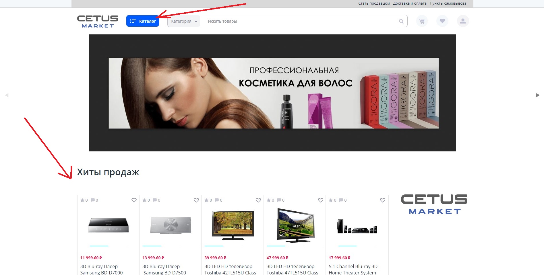
Task: Go to previous banner slide arrow
Action: (x=7, y=95)
